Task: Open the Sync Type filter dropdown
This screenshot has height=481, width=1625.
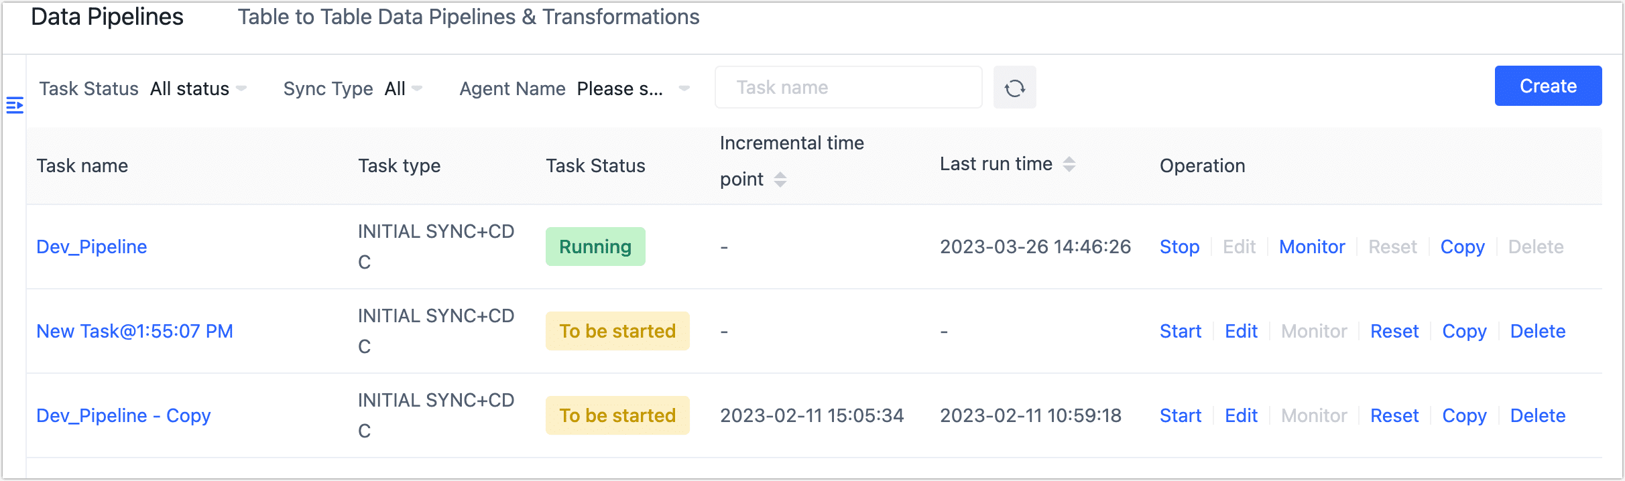Action: 404,88
